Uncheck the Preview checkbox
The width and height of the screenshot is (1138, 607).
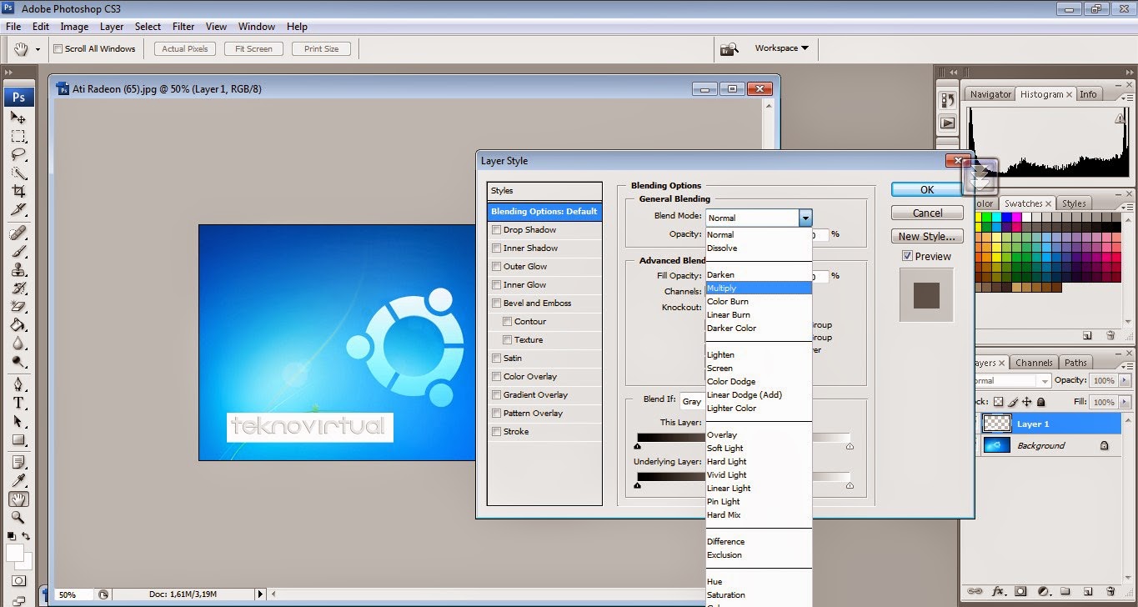coord(907,257)
